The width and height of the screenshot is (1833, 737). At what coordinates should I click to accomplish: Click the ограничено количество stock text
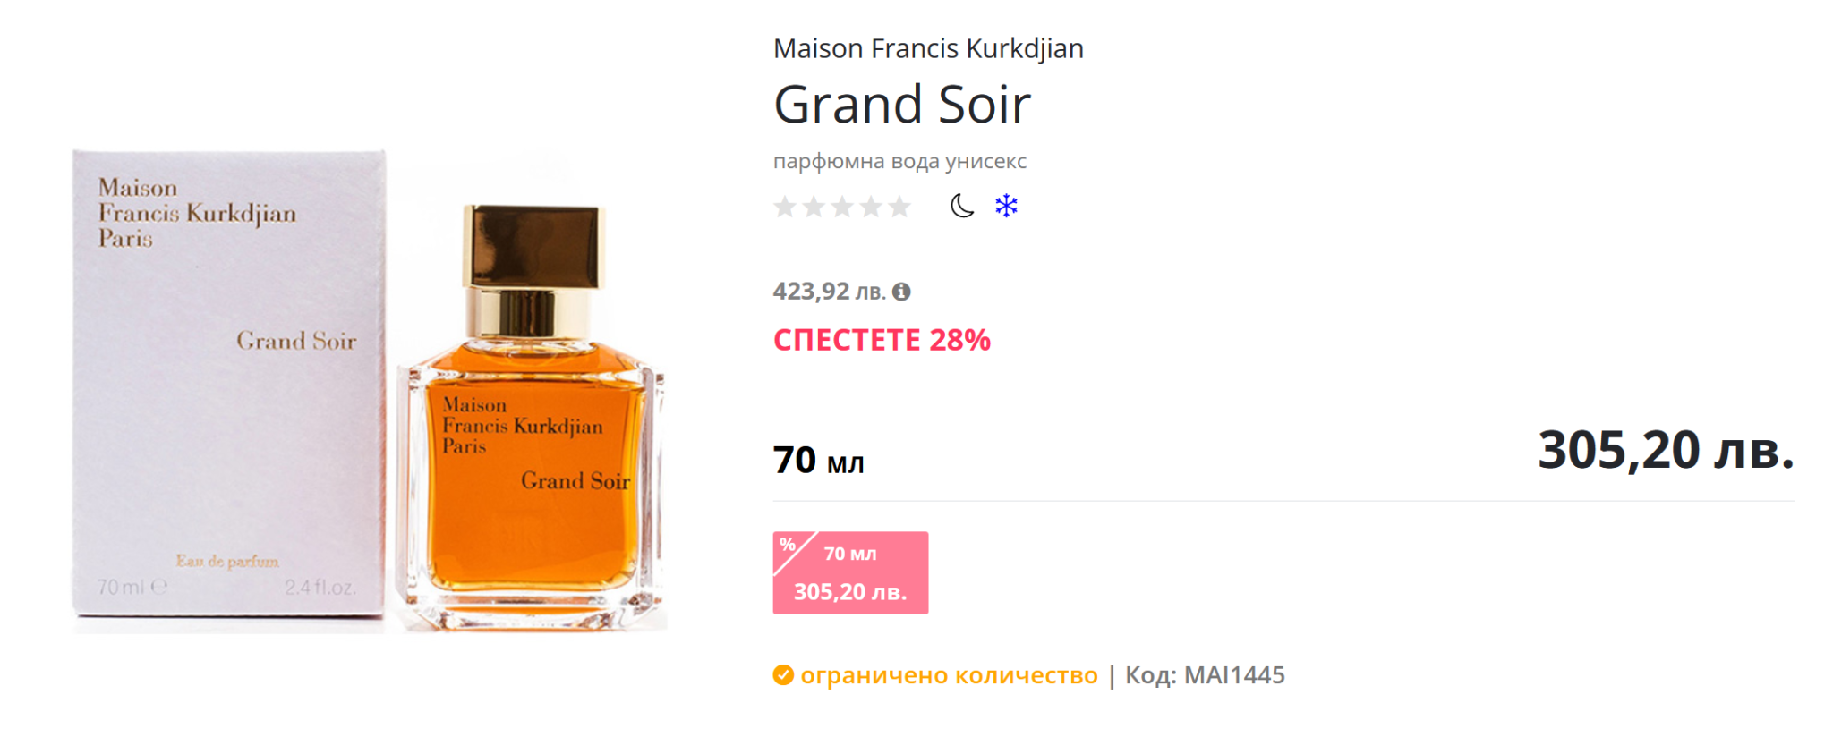point(949,675)
